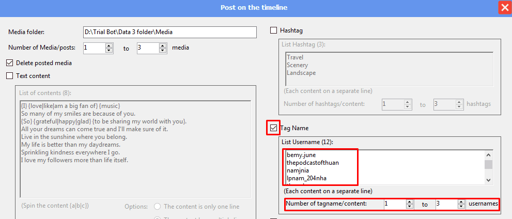
Task: Click inside the List of contents text area
Action: point(134,176)
